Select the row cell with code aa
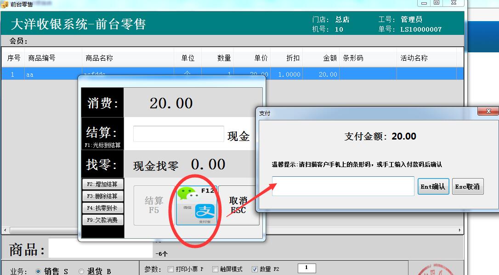This screenshot has height=275, width=499. pyautogui.click(x=53, y=74)
